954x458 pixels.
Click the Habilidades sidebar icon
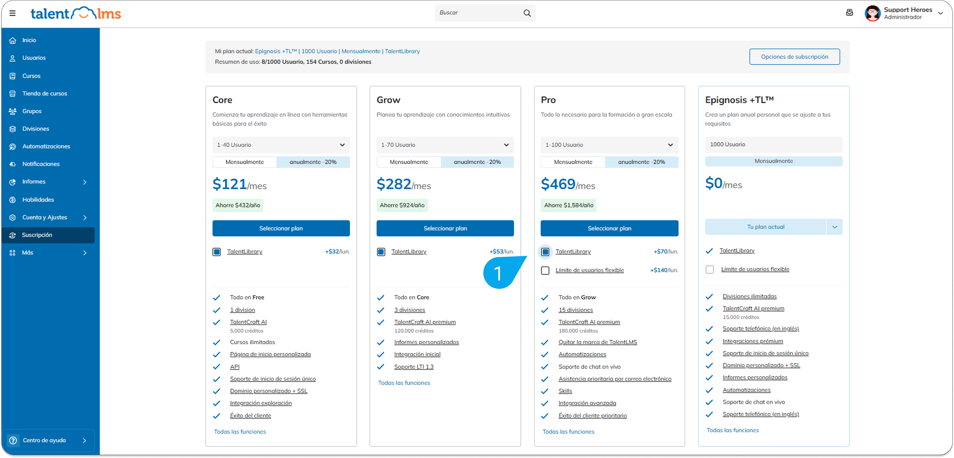13,200
